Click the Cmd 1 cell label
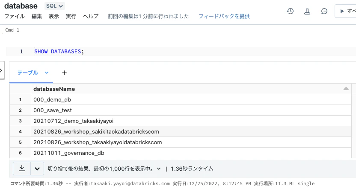Screen dimensions: 356x189 [x=12, y=30]
